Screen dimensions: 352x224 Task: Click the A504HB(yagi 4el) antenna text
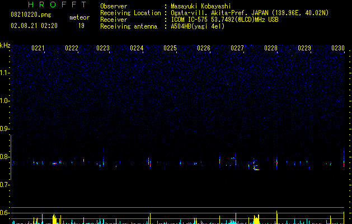pos(198,26)
